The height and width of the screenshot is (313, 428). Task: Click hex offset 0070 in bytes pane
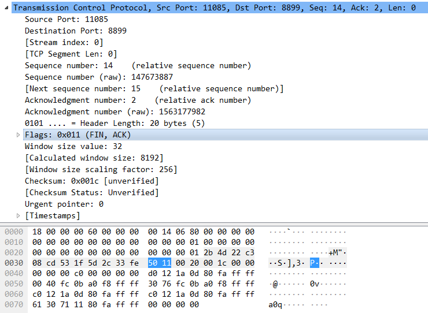tap(14, 304)
